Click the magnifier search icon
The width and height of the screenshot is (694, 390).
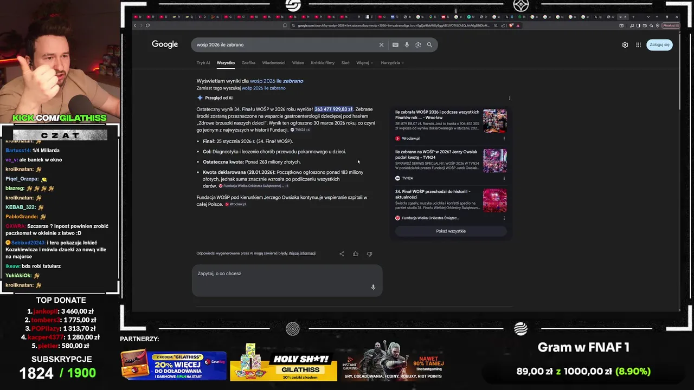click(429, 45)
